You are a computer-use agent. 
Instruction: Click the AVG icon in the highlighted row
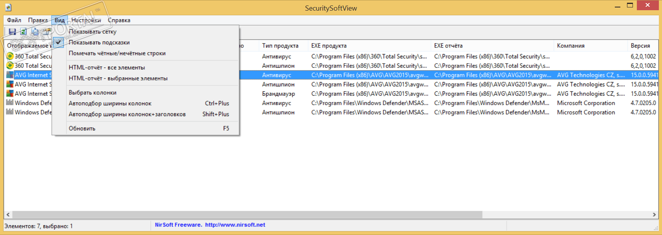(x=10, y=75)
